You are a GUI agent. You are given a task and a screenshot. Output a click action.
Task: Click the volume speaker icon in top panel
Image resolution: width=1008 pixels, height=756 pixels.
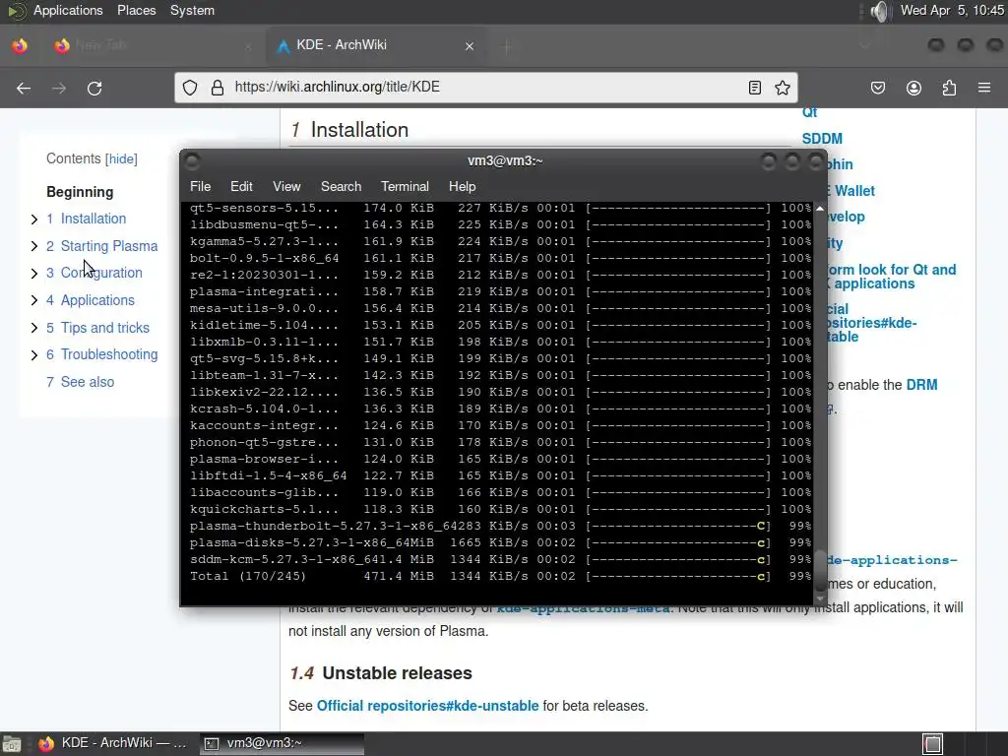coord(879,11)
